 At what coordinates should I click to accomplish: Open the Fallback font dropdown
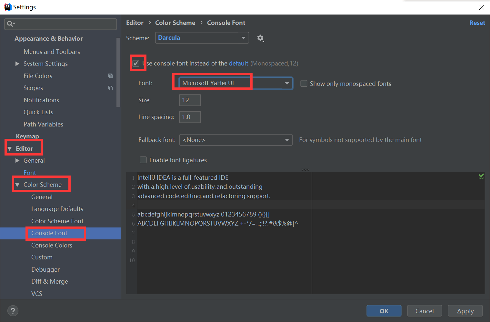tap(236, 140)
